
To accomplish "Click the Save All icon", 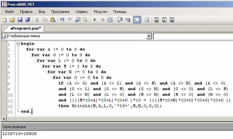I will [28, 20].
